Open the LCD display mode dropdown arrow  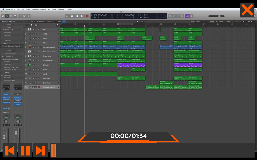[x=166, y=16]
